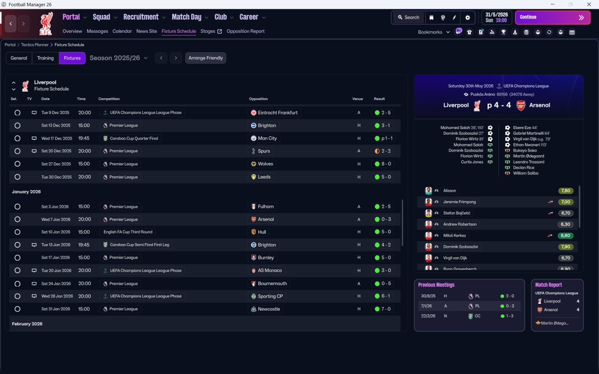The height and width of the screenshot is (374, 599).
Task: Select the Man City fixture radio button
Action: tap(17, 138)
